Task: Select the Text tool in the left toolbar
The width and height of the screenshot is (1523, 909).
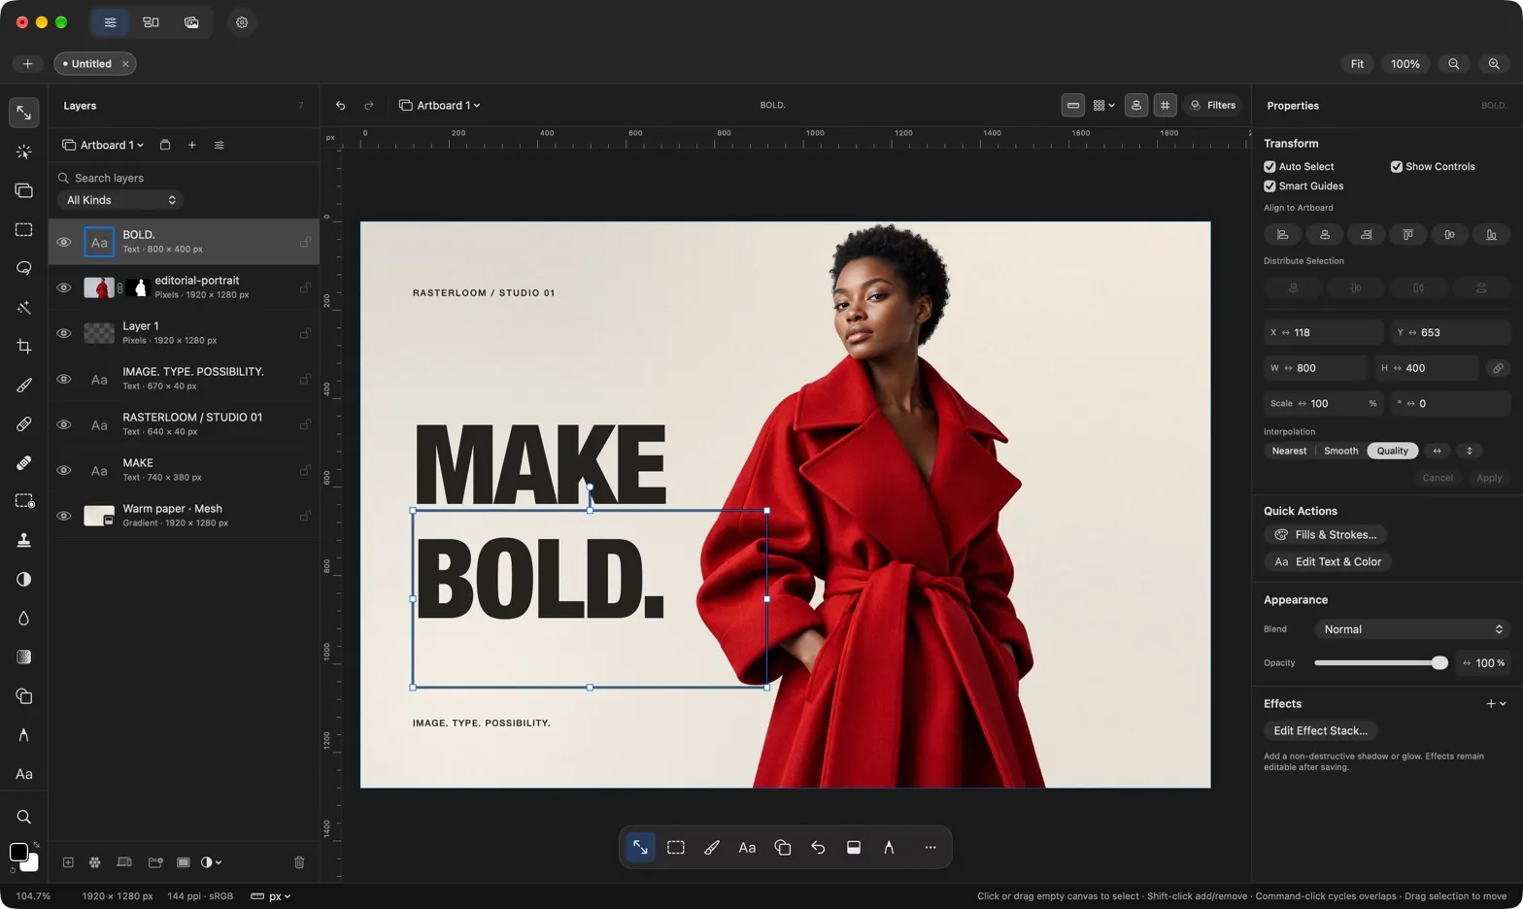Action: tap(24, 774)
